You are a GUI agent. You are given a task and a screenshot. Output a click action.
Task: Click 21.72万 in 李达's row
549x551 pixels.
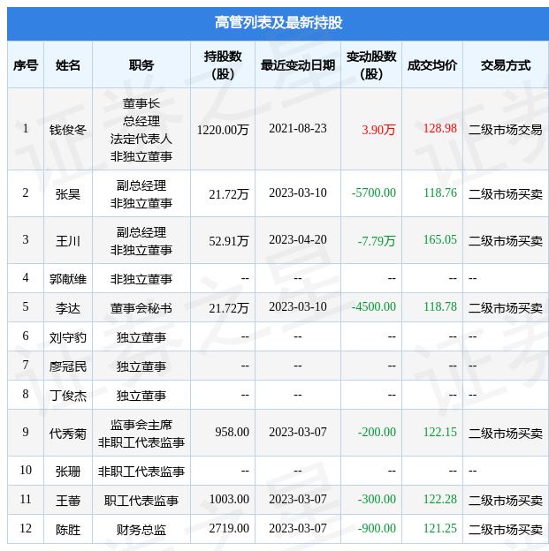pyautogui.click(x=229, y=308)
